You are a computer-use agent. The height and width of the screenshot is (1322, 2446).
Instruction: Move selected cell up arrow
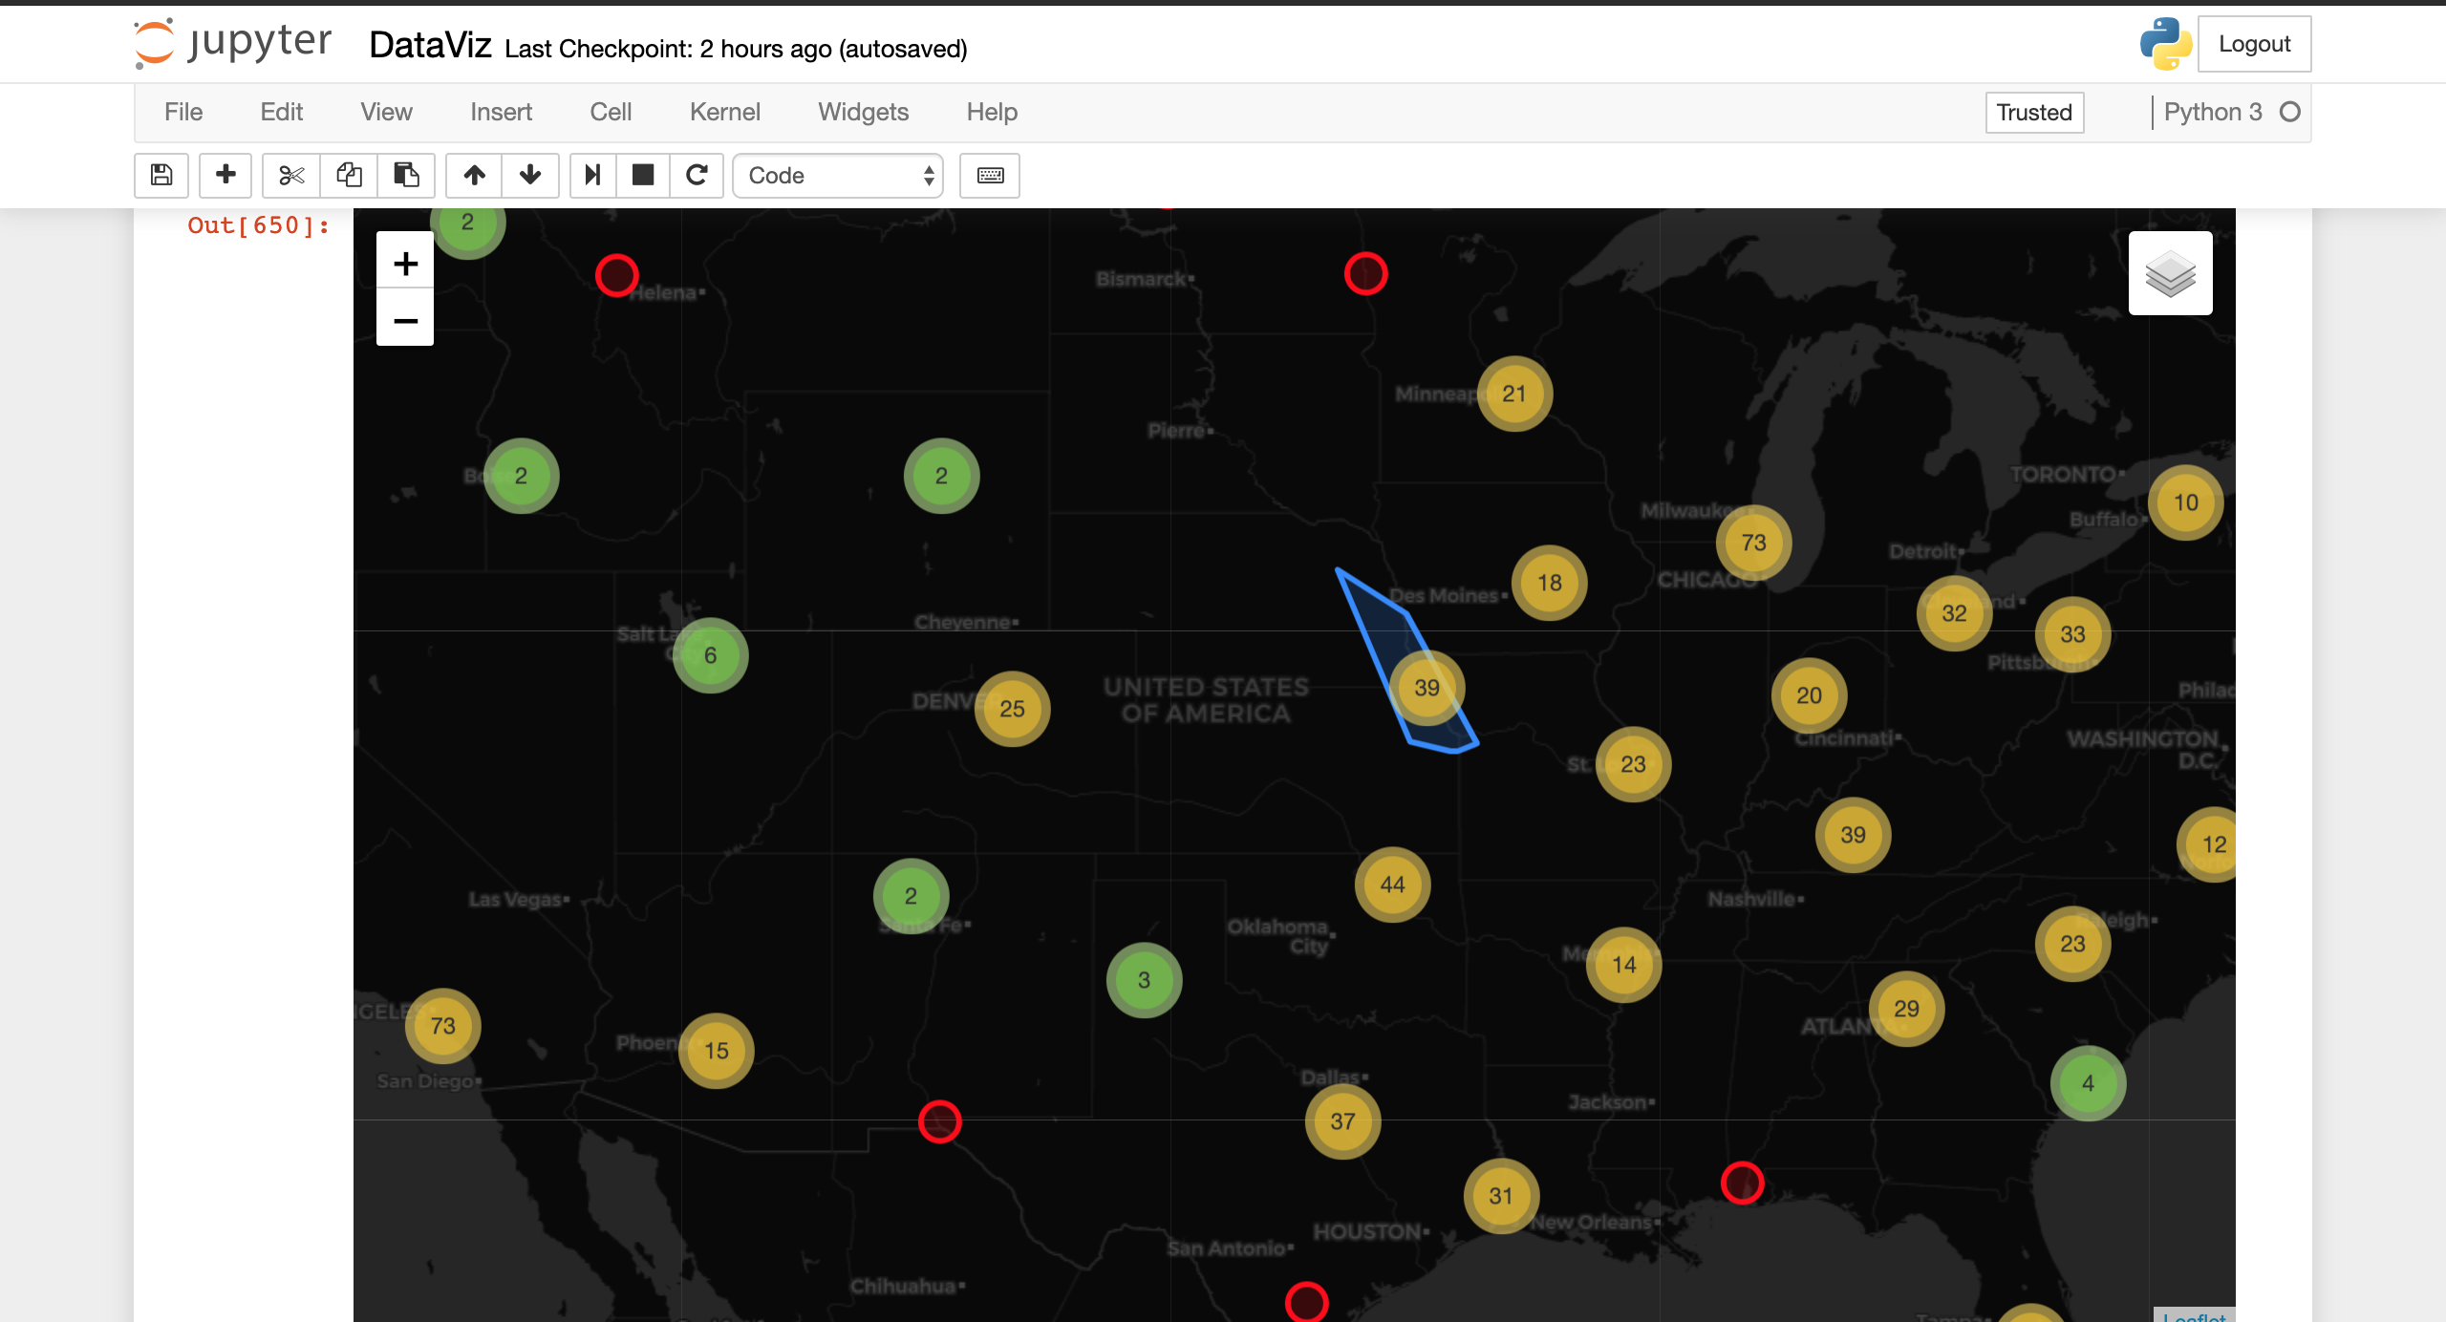(475, 175)
